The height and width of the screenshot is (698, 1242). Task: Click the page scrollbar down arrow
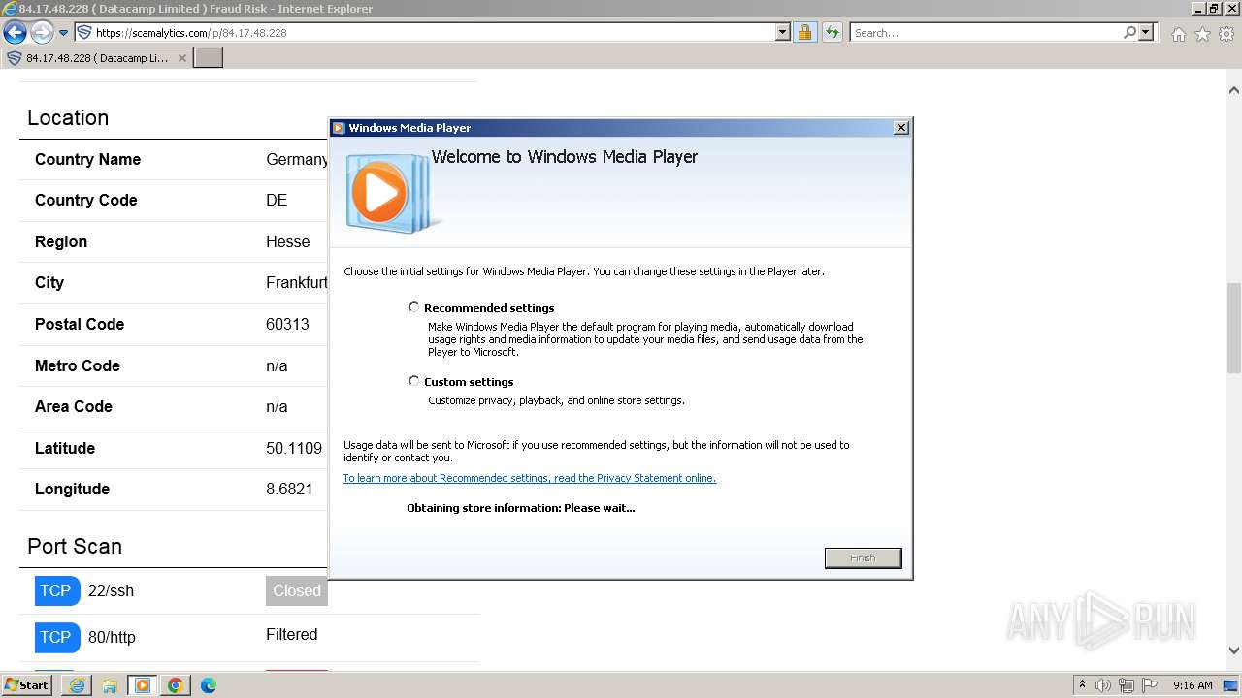pos(1233,651)
